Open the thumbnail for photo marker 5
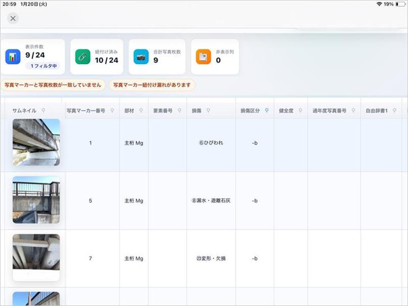 [x=36, y=200]
